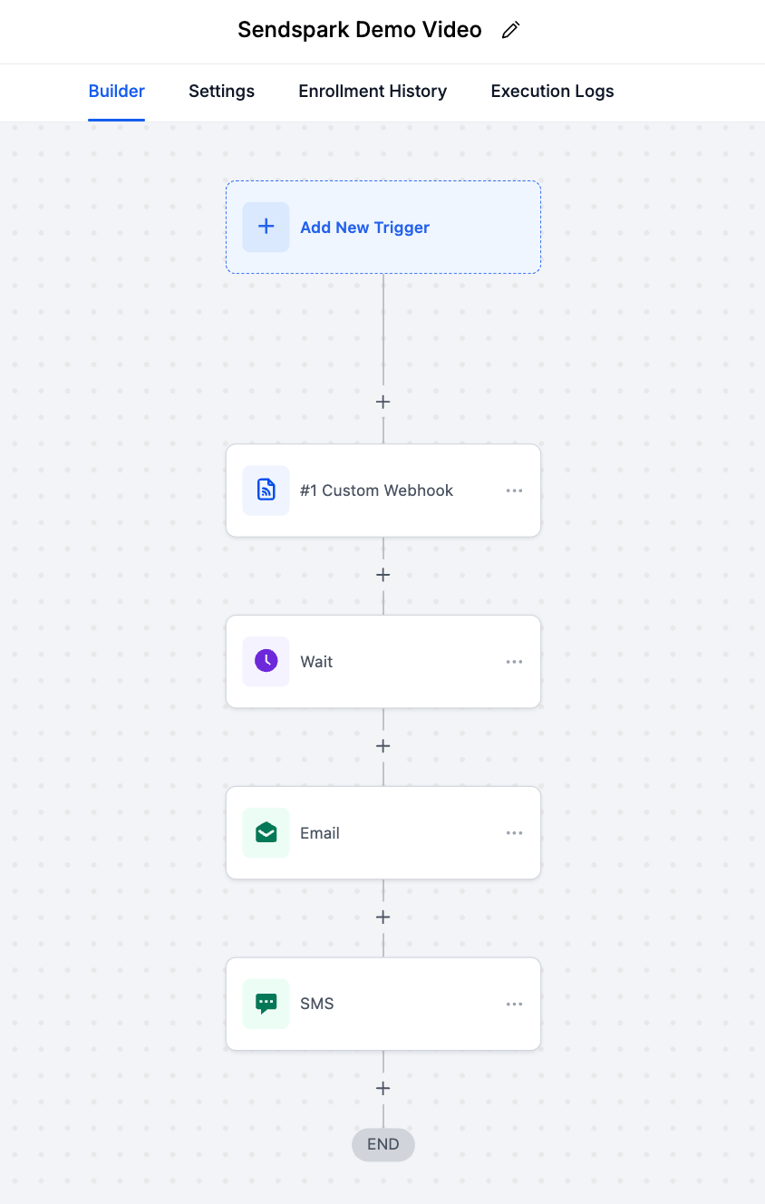This screenshot has width=765, height=1204.
Task: Select the #1 Custom Webhook action label
Action: pos(376,490)
